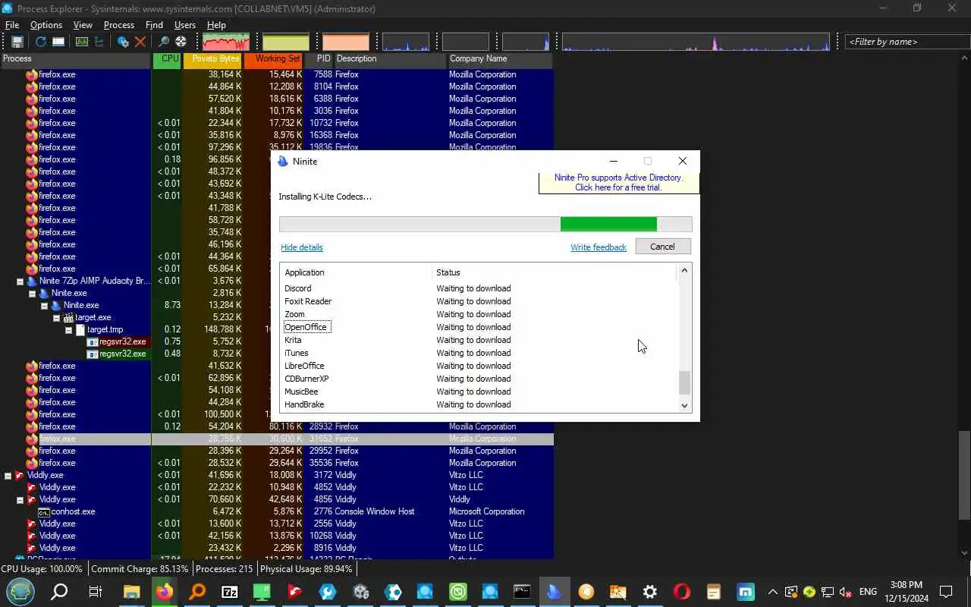Open the Ninite taskbar icon
This screenshot has height=607, width=971.
click(x=555, y=592)
